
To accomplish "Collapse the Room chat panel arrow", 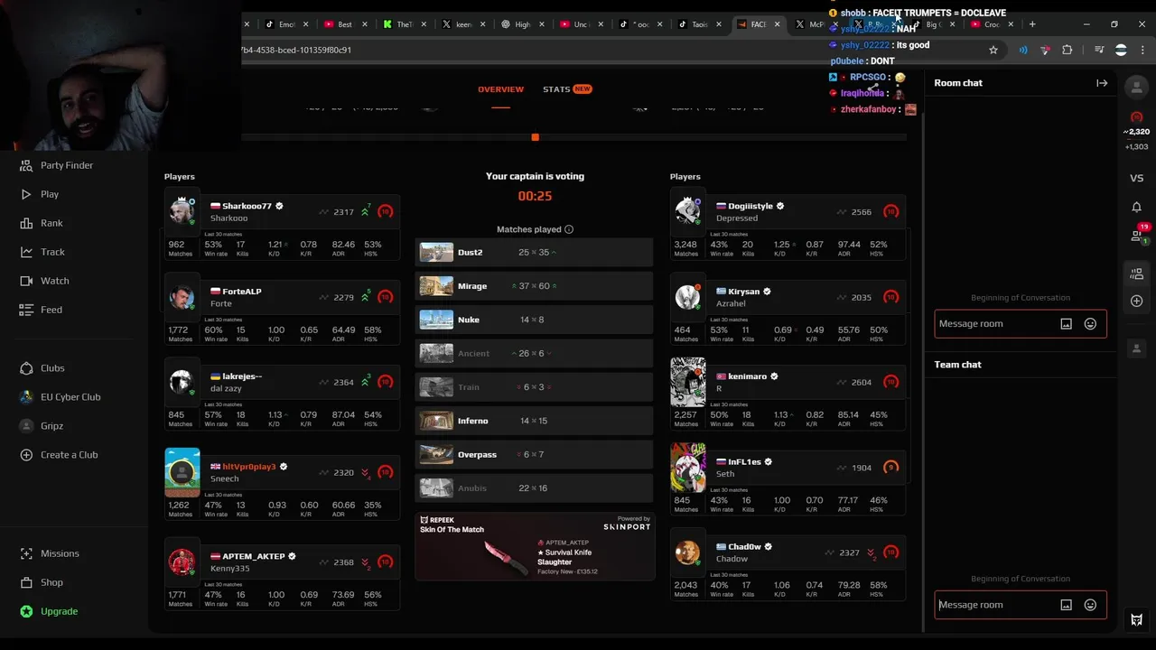I will pyautogui.click(x=1102, y=83).
